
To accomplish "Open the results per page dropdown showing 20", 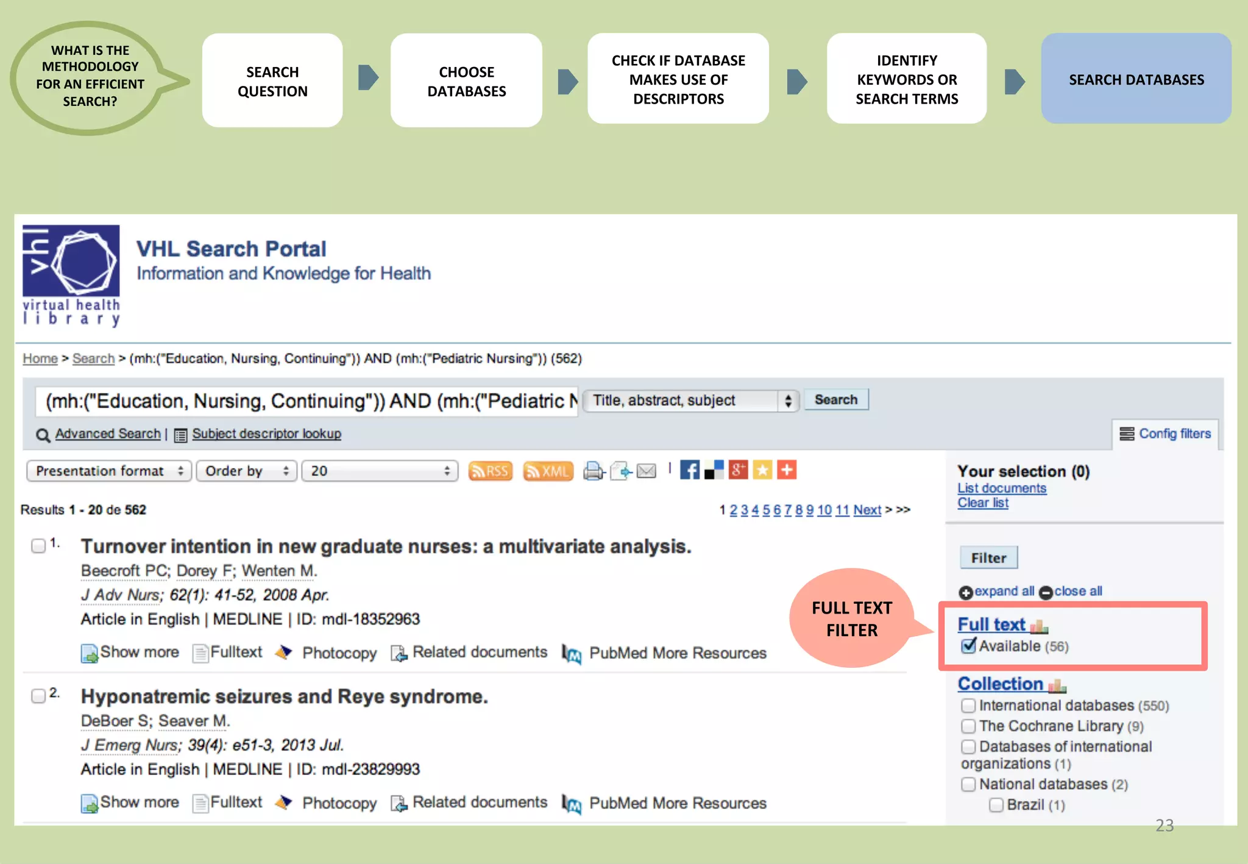I will pyautogui.click(x=380, y=471).
